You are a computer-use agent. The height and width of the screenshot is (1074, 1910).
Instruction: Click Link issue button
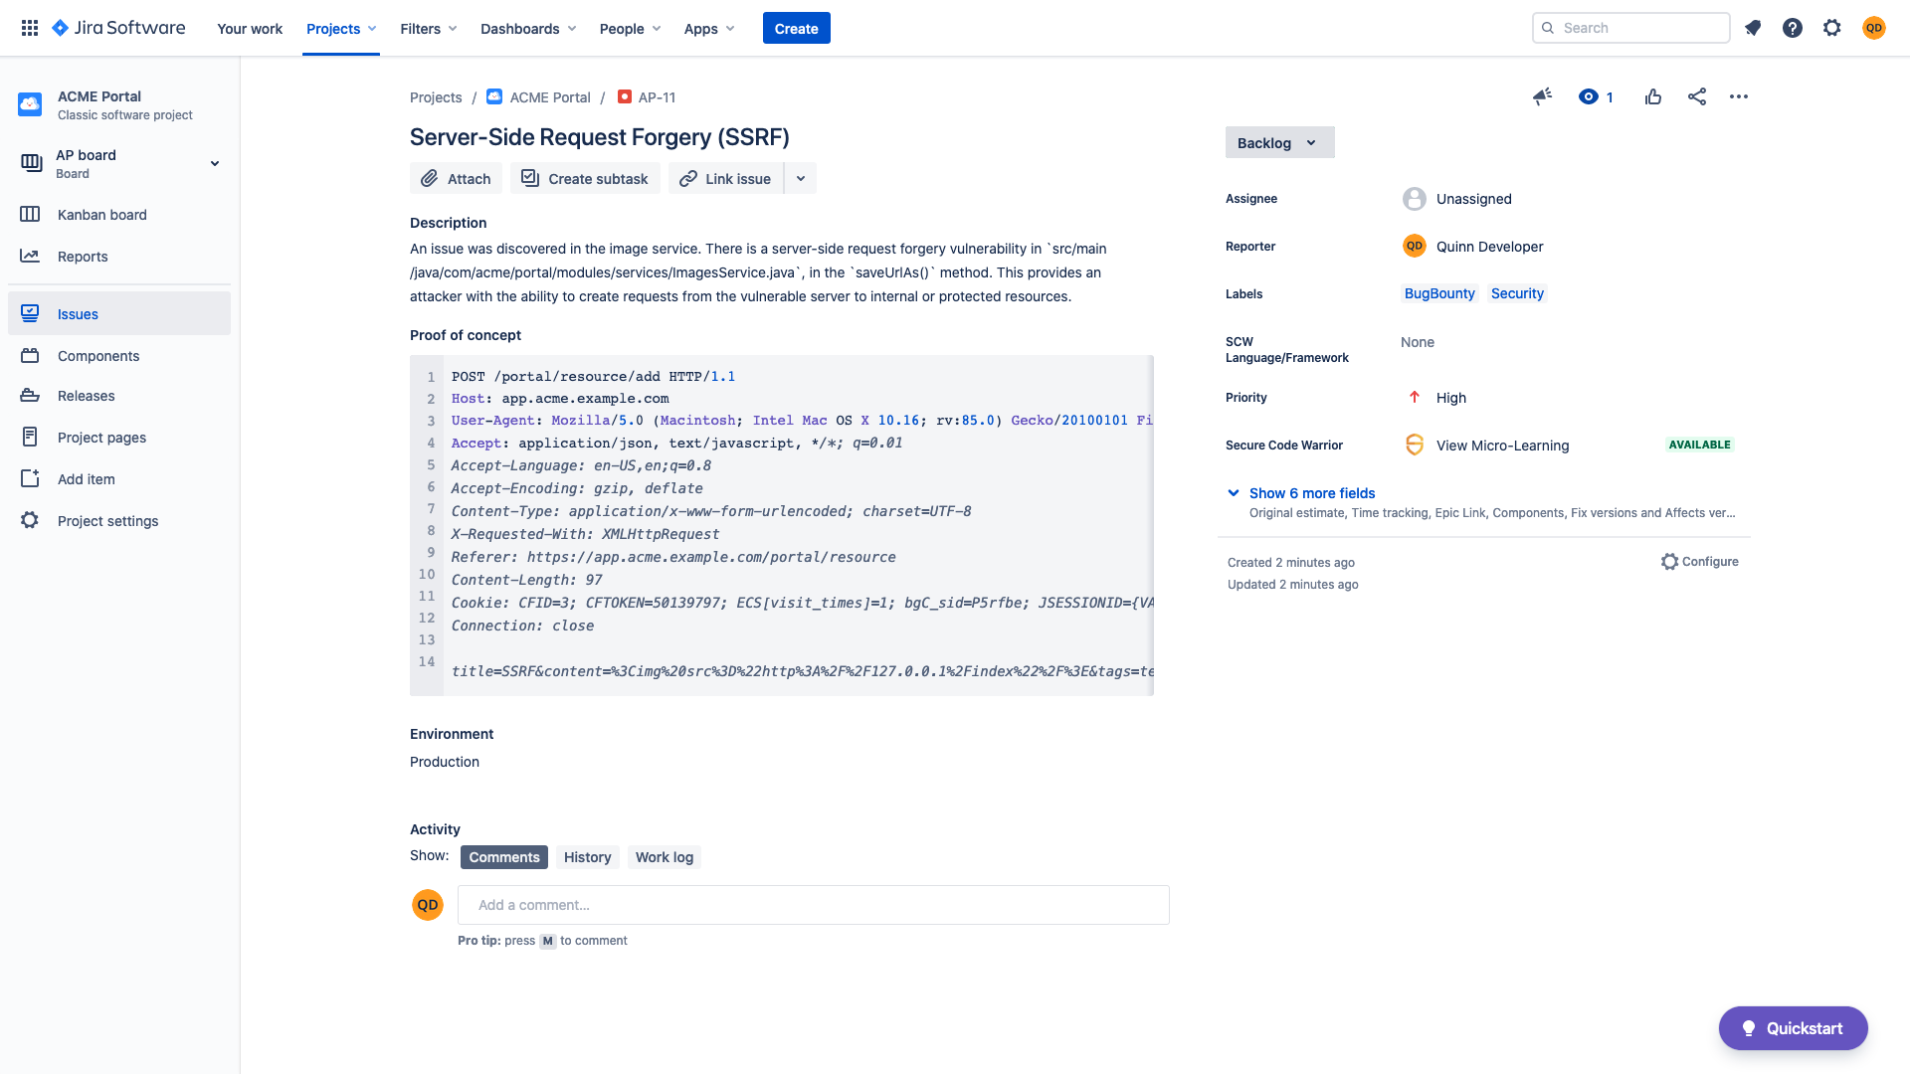(x=725, y=178)
